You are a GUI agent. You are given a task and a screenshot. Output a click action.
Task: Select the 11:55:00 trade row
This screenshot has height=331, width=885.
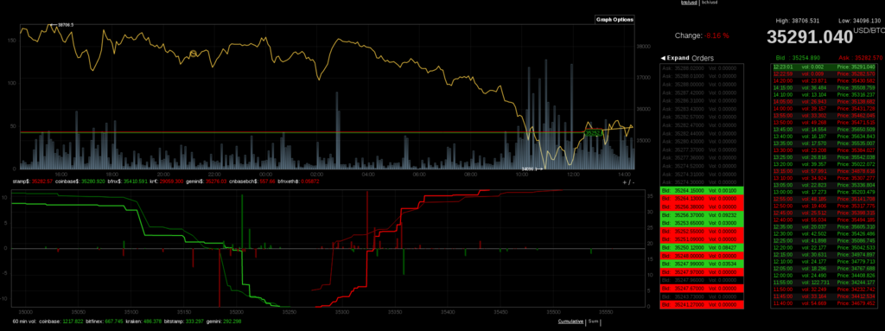tap(825, 282)
